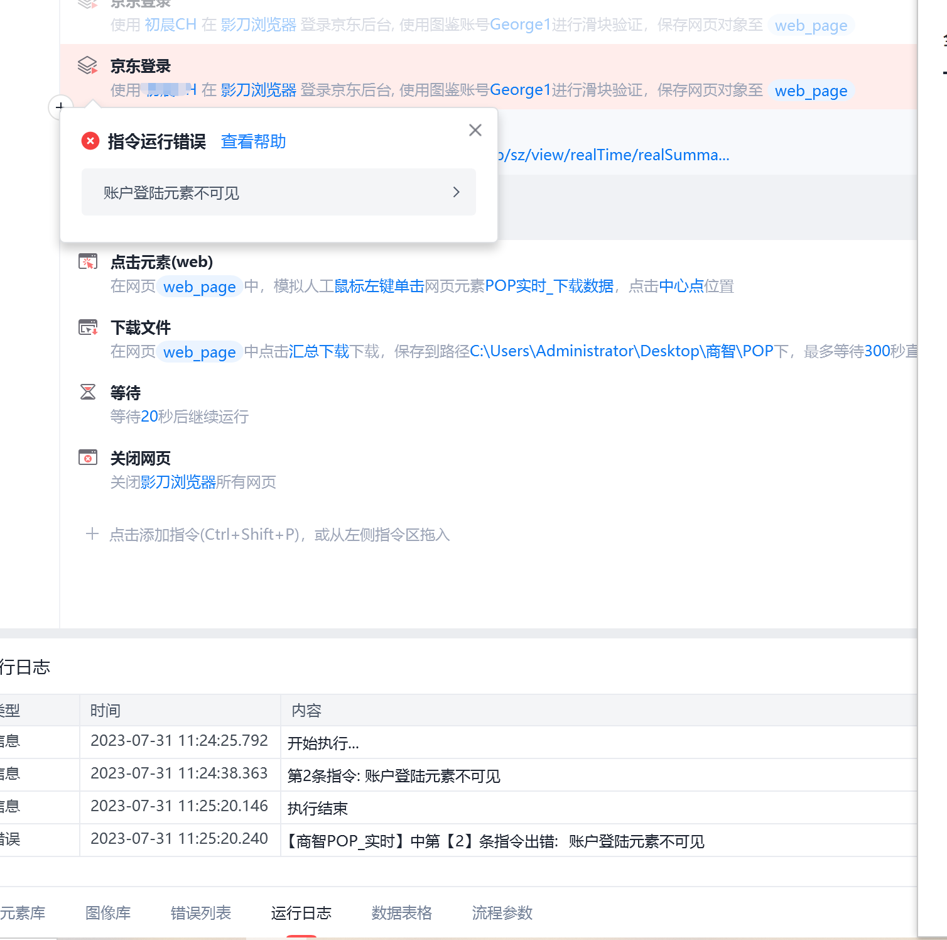Select the 等待 step title
Screen dimensions: 947x940
click(x=126, y=393)
